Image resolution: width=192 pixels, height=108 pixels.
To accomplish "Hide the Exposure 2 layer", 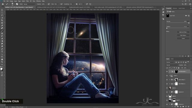I will 167,92.
